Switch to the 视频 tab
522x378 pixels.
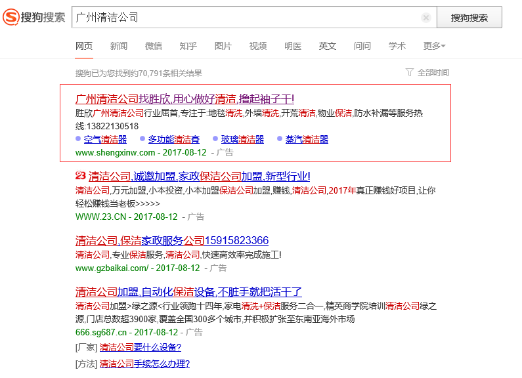point(258,46)
